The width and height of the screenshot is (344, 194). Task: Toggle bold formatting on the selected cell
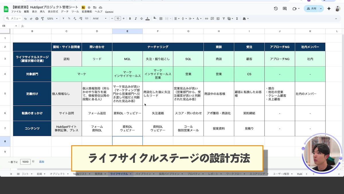(130, 18)
